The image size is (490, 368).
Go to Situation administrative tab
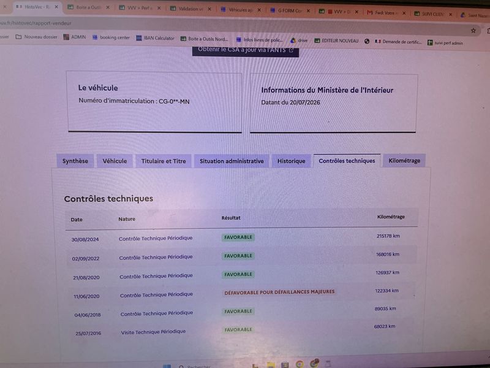(x=232, y=161)
